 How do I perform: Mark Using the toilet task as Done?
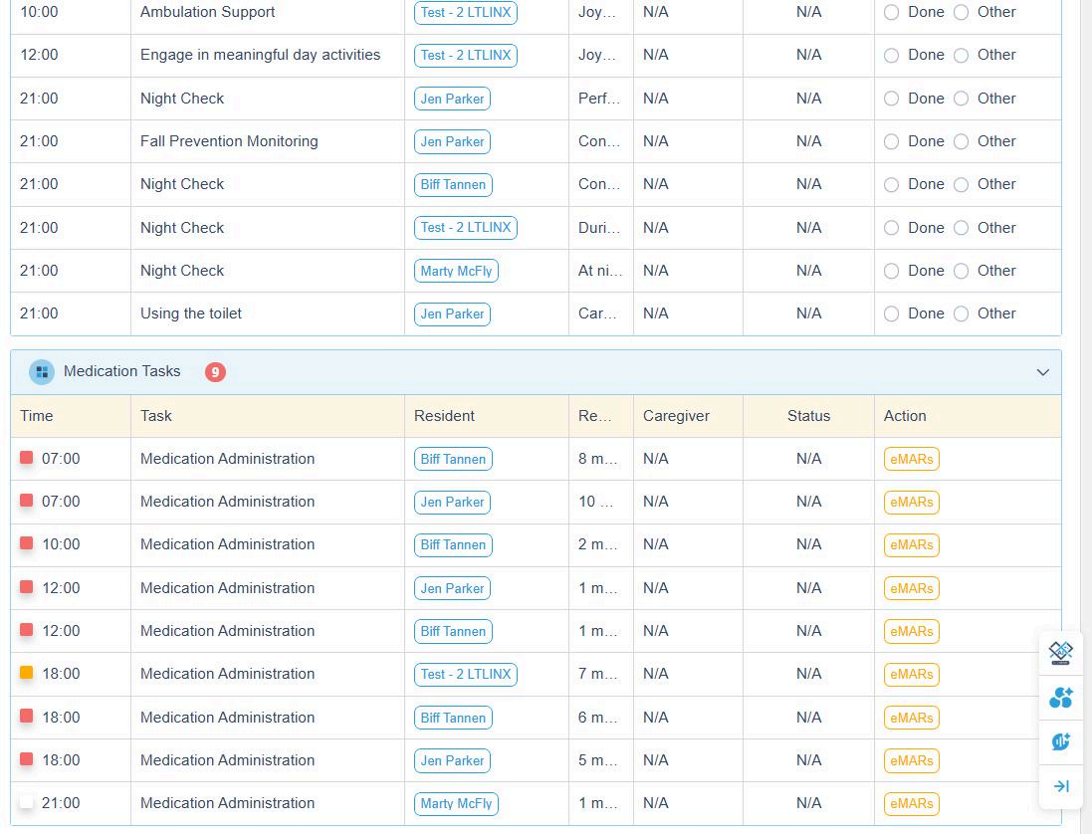tap(892, 314)
